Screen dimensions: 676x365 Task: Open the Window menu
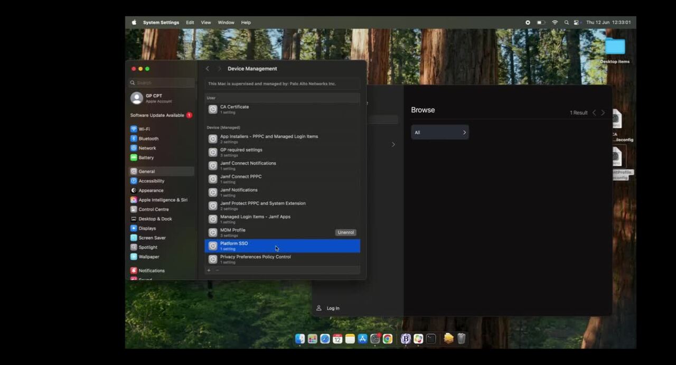coord(226,23)
